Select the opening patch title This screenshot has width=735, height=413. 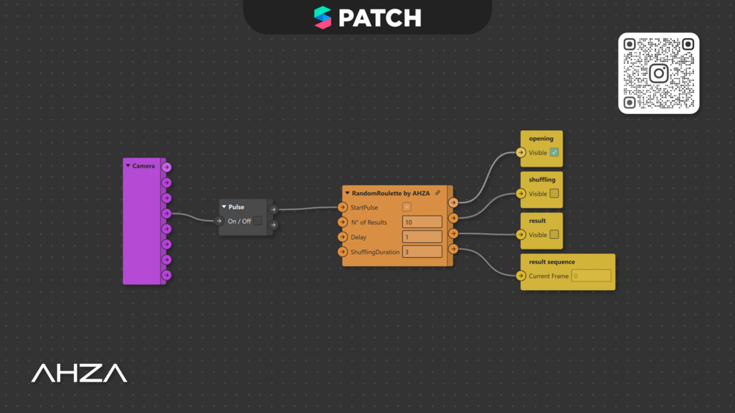541,139
